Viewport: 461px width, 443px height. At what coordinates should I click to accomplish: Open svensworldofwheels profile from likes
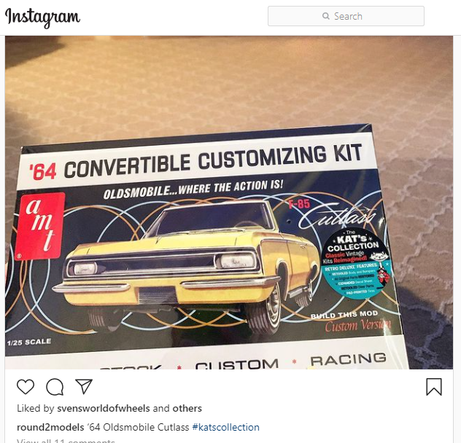click(x=104, y=408)
